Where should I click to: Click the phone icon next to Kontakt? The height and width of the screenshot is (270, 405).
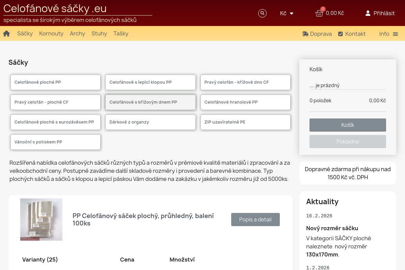(341, 34)
